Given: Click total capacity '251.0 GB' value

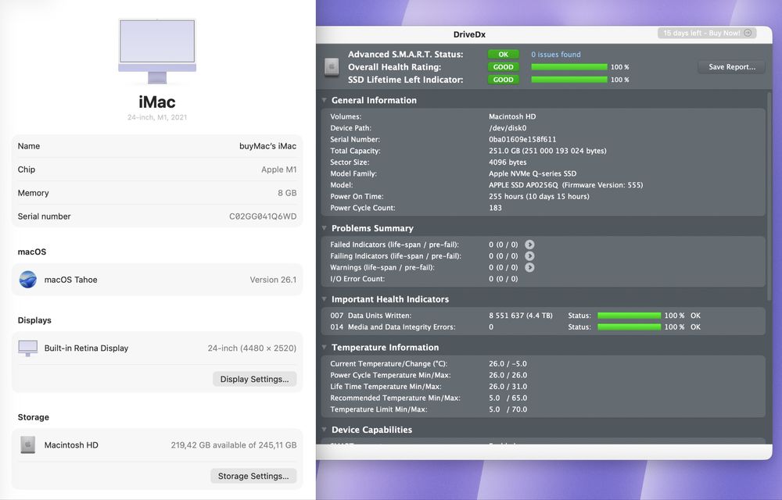Looking at the screenshot, I should click(547, 151).
